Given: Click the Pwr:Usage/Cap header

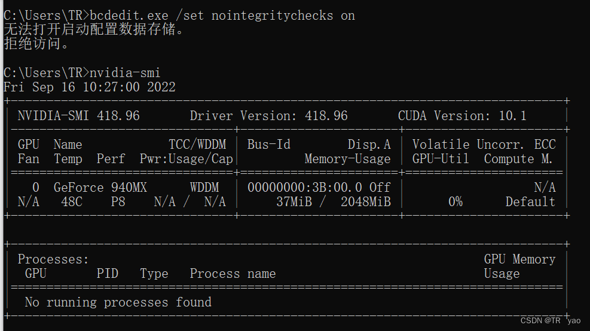Looking at the screenshot, I should click(x=187, y=159).
